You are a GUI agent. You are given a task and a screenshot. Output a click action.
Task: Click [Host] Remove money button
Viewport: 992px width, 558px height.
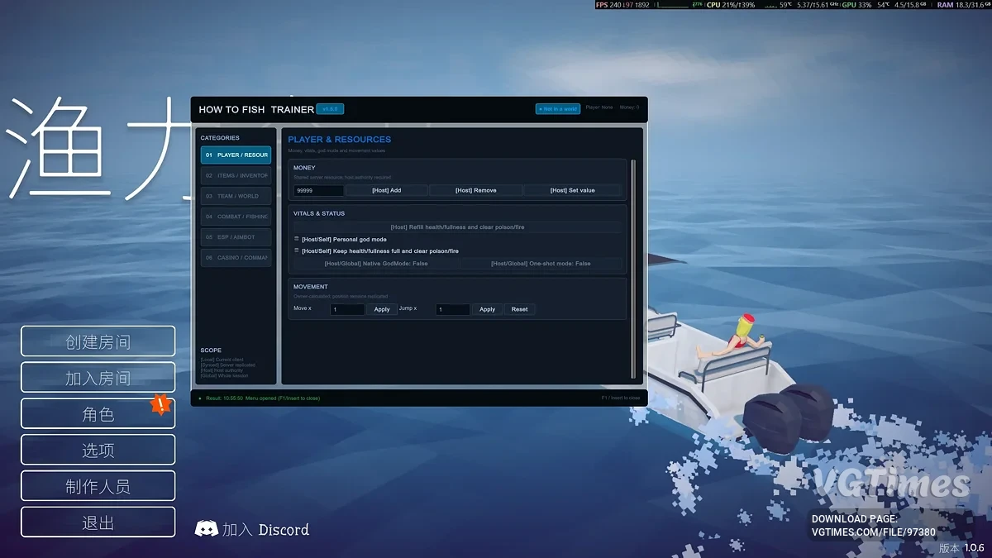click(x=475, y=190)
